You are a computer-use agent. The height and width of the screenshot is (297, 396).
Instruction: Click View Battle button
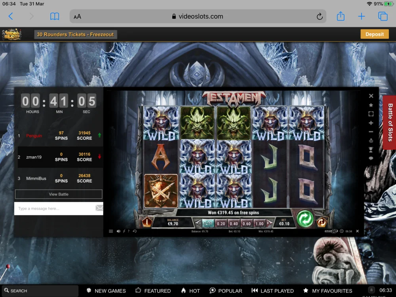point(59,194)
